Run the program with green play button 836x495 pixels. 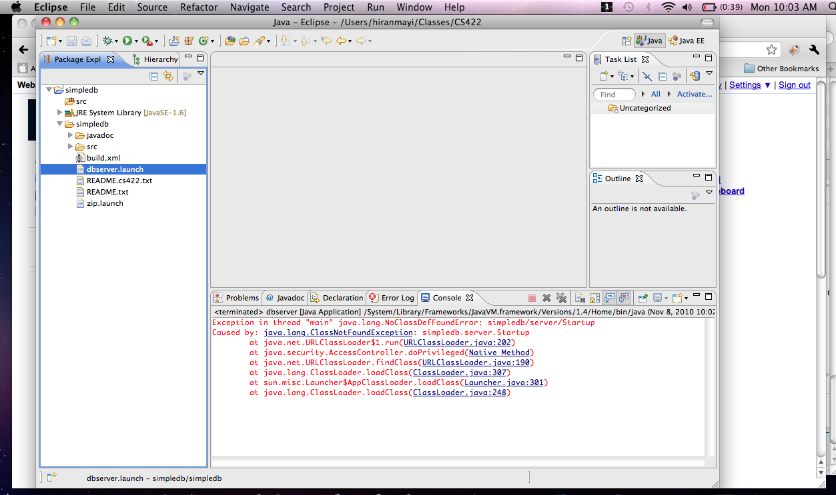127,41
